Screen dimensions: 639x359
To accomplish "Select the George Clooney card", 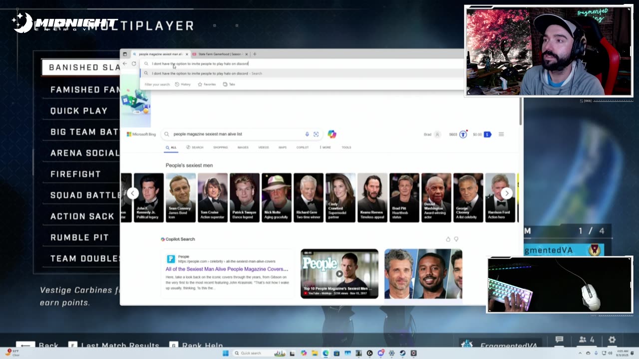I will (468, 197).
